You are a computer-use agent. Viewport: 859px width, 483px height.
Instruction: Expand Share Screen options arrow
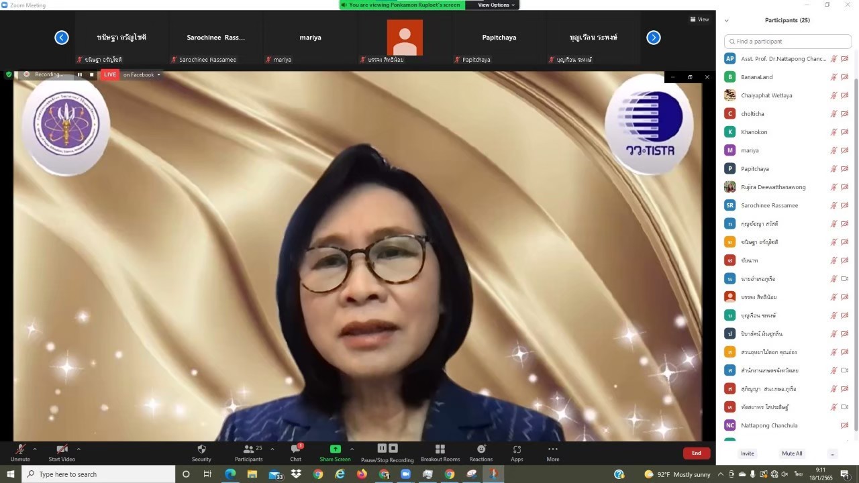tap(352, 449)
